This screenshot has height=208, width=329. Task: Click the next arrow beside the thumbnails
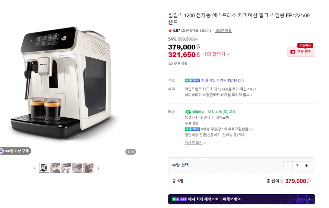(98, 168)
